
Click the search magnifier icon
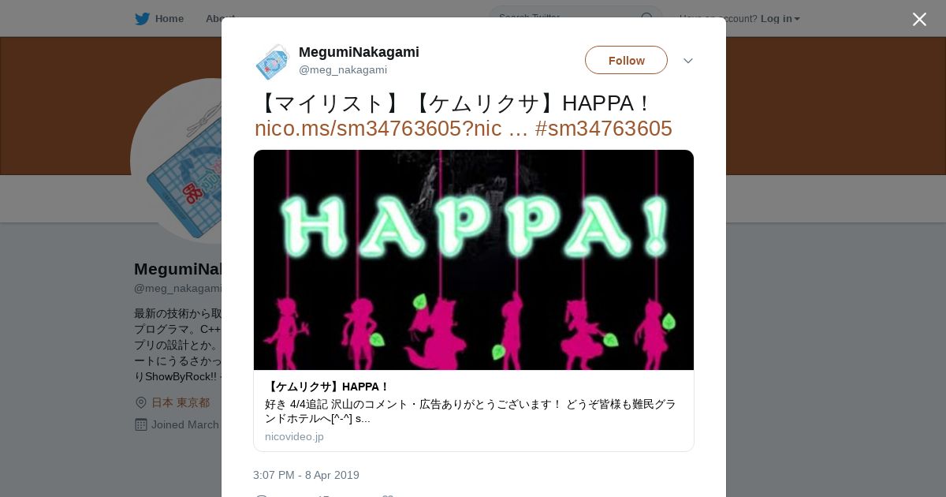[x=647, y=18]
